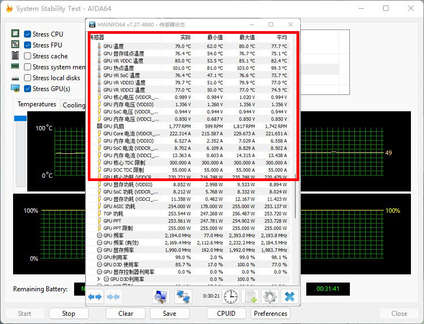The width and height of the screenshot is (424, 324).
Task: Select the GPU 显存结点温度 sensor row
Action: (188, 53)
